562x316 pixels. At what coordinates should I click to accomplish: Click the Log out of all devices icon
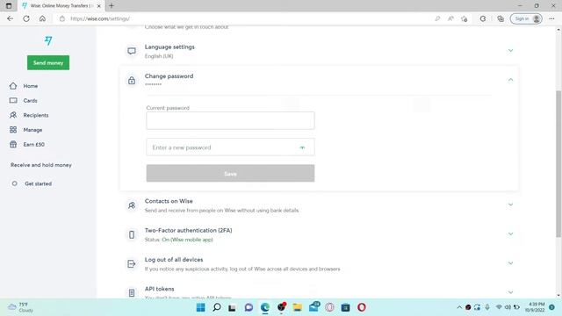pos(132,264)
